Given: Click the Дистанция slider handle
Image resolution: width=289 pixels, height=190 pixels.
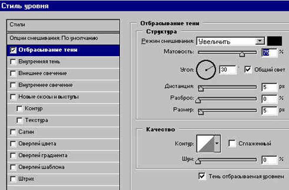Looking at the screenshot, I should tap(201, 88).
